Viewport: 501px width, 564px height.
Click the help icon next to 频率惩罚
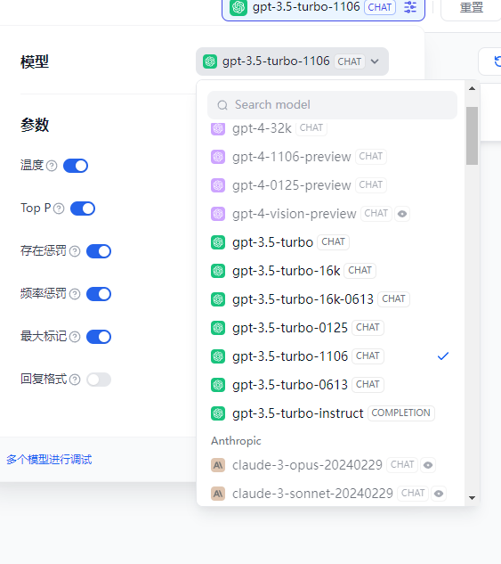pos(75,294)
